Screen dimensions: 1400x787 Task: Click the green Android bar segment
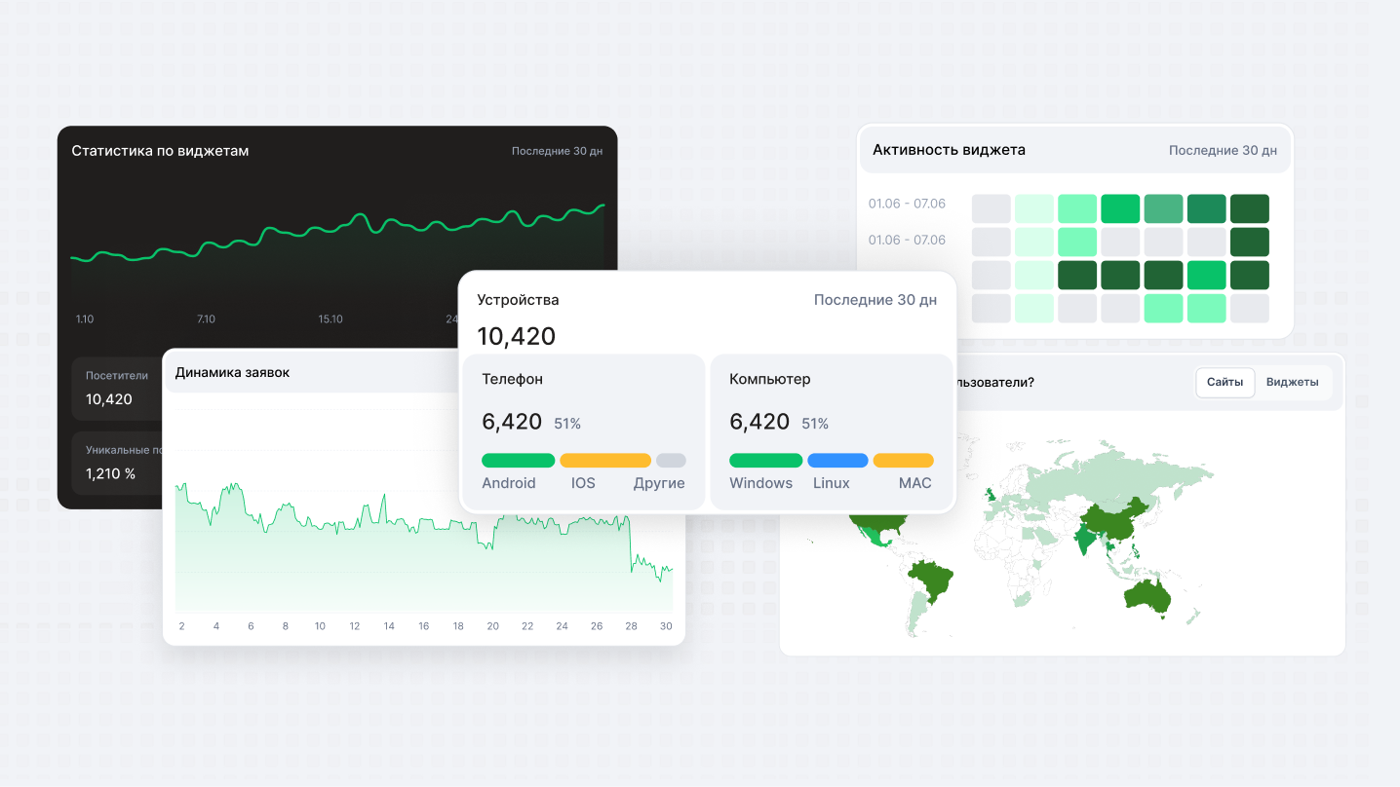tap(518, 461)
